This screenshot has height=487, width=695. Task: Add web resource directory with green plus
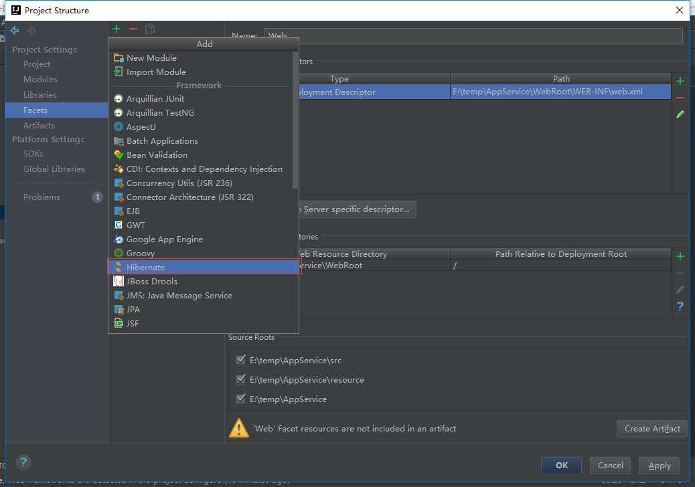click(680, 256)
